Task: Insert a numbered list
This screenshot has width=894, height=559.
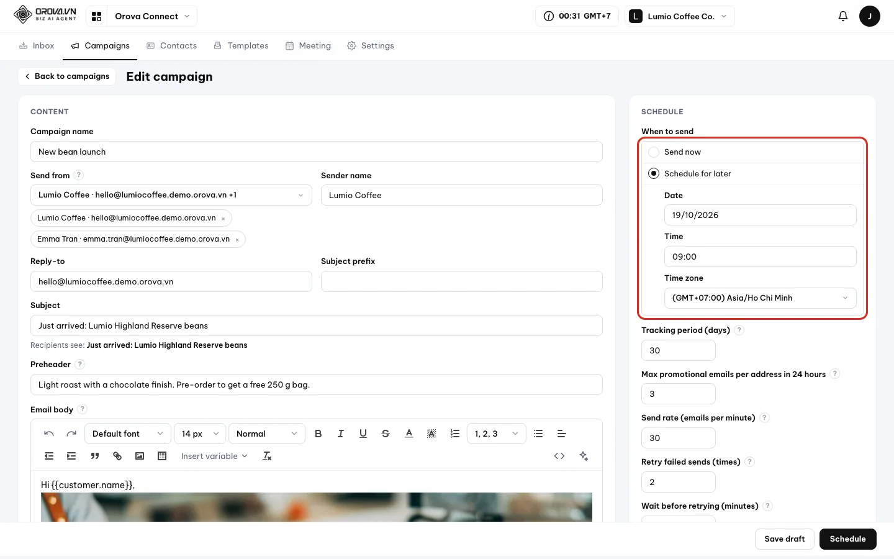Action: click(455, 434)
